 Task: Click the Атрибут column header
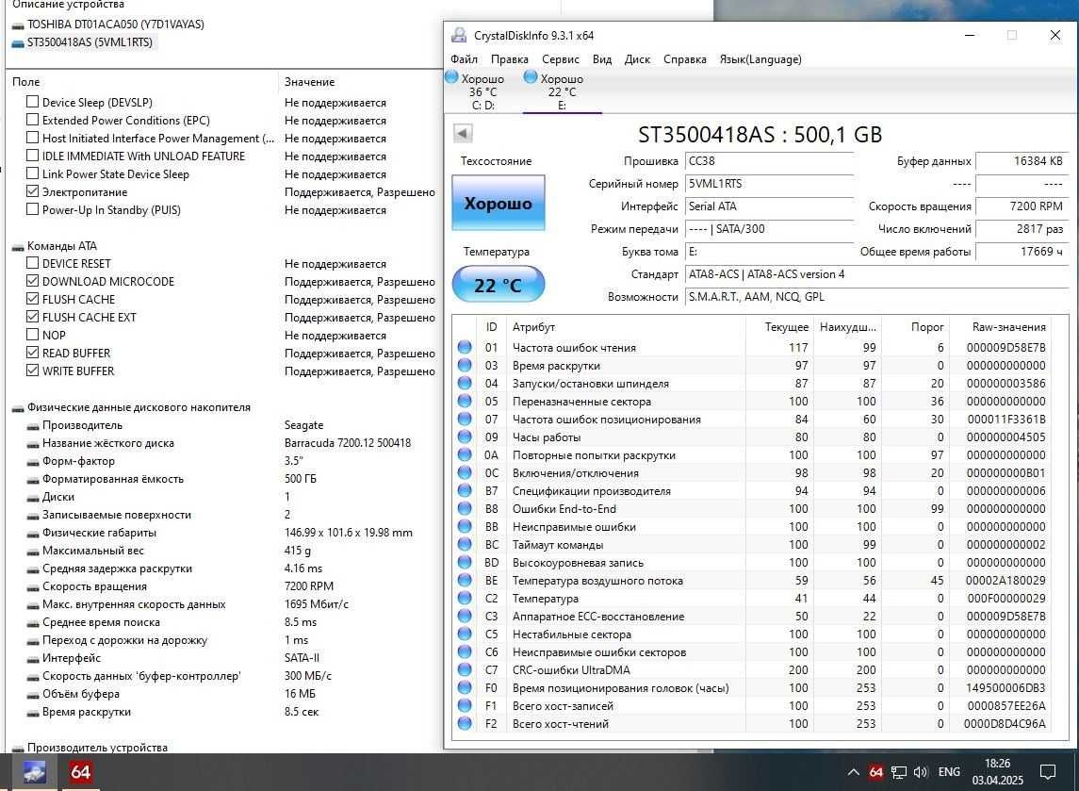tap(533, 326)
